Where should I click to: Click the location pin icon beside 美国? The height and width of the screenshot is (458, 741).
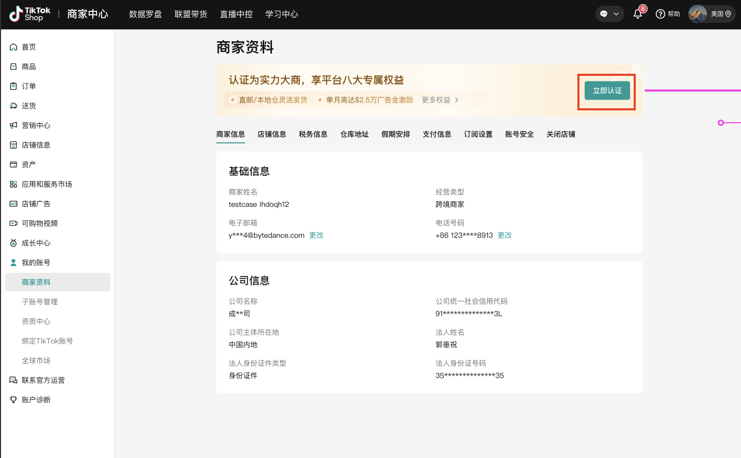[728, 14]
